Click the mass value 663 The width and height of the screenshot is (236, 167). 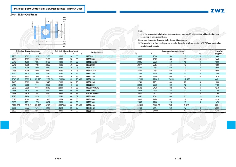(x=217, y=105)
